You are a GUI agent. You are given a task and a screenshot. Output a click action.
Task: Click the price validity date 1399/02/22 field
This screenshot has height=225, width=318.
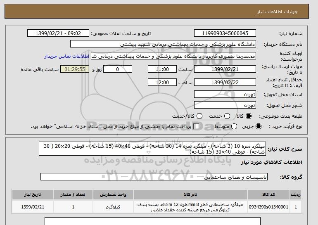(225, 82)
